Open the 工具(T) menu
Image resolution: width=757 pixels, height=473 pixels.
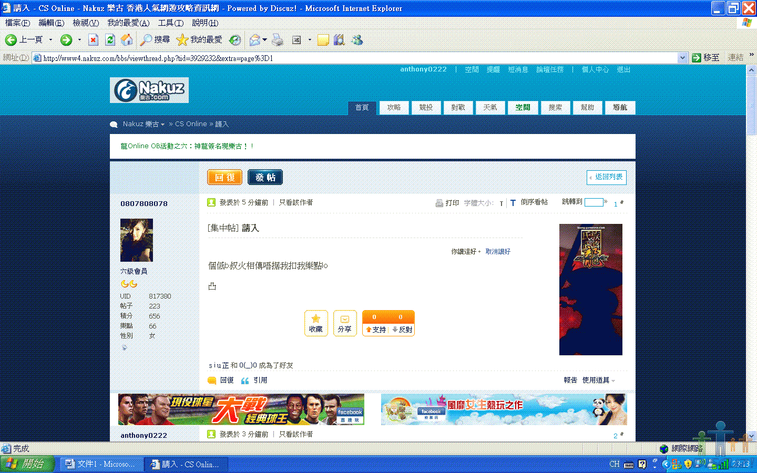[x=171, y=23]
